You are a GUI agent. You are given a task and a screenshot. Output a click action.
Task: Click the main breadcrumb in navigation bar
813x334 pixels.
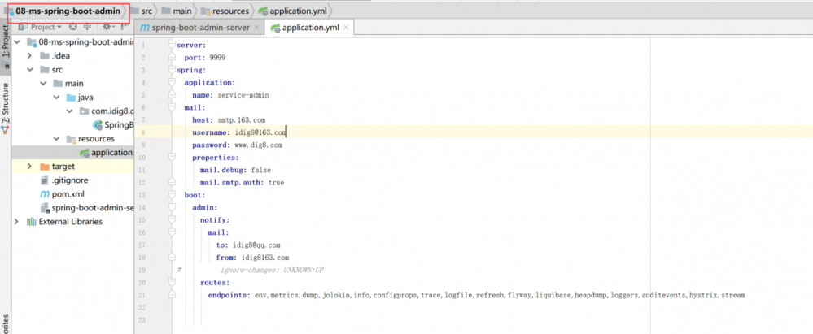point(182,11)
